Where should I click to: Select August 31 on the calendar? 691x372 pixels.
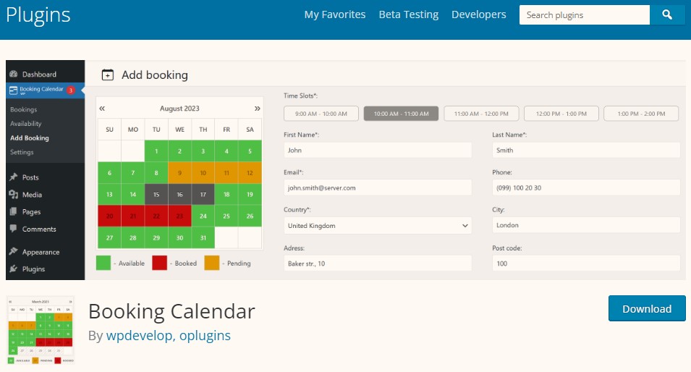[x=203, y=237]
